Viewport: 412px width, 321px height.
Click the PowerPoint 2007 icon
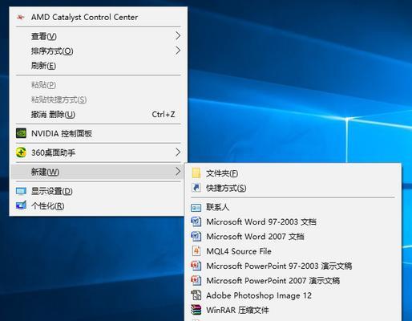click(196, 280)
